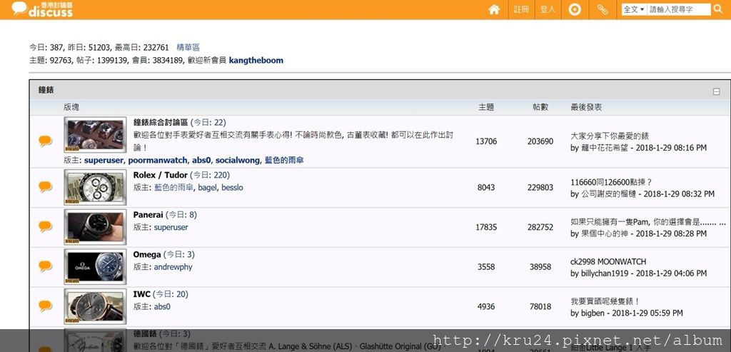Open the 精華區 link
The width and height of the screenshot is (731, 352).
188,47
